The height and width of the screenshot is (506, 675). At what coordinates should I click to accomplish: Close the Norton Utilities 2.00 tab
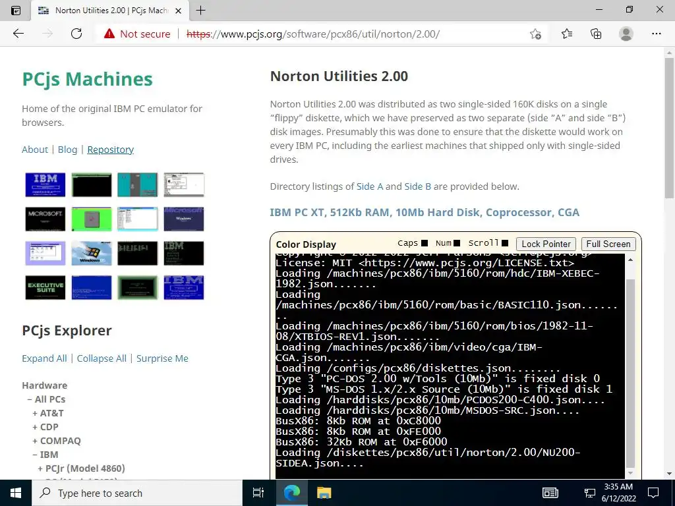tap(178, 11)
